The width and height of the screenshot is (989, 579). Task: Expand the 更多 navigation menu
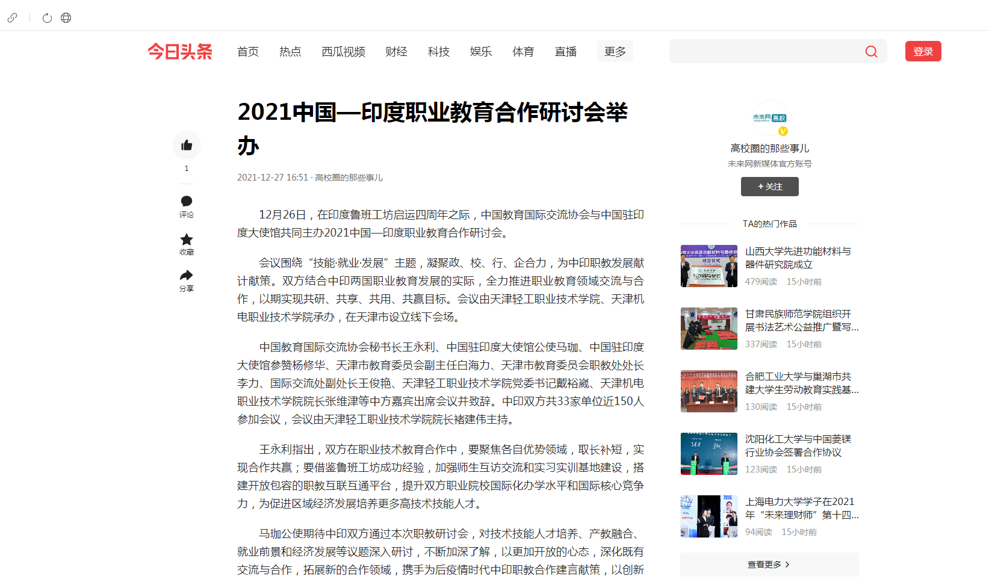[x=615, y=52]
